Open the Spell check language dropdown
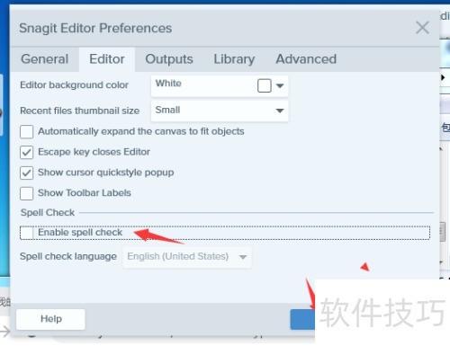The image size is (450, 346). pyautogui.click(x=187, y=257)
